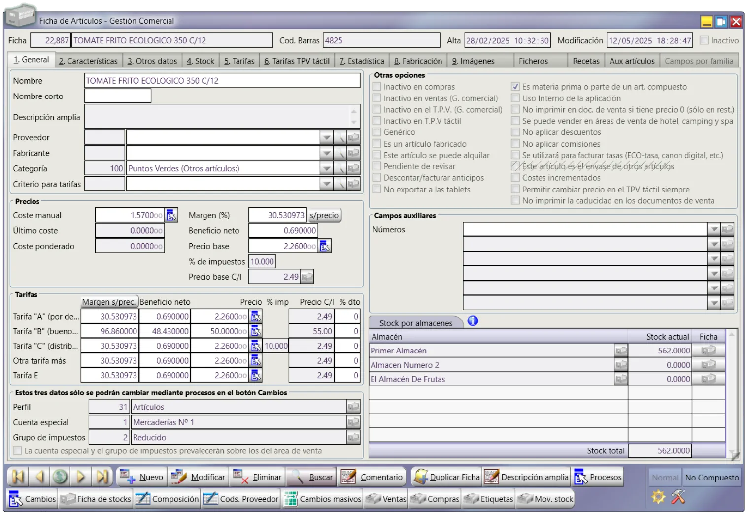
Task: Expand the Categoría dropdown arrow
Action: click(326, 168)
